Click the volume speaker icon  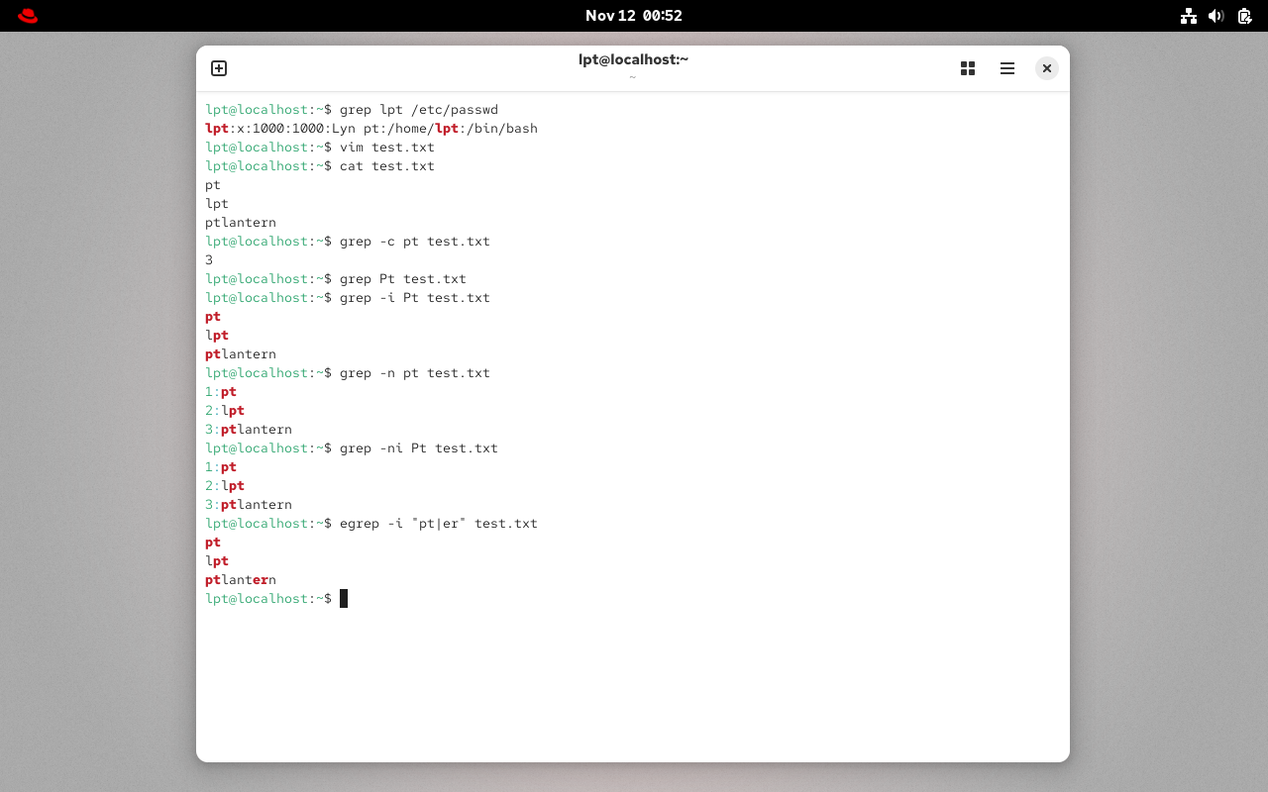[1216, 16]
